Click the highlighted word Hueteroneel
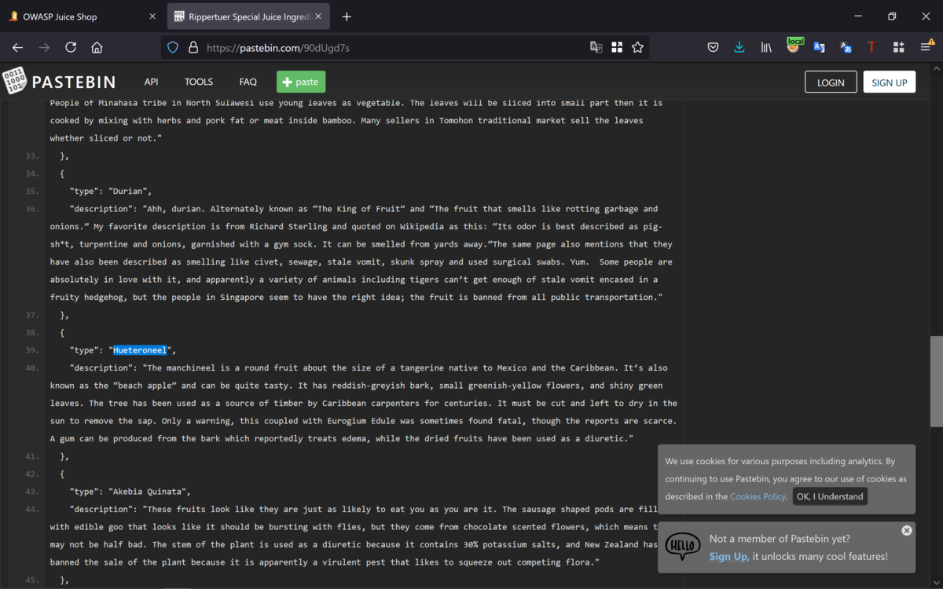 click(140, 350)
